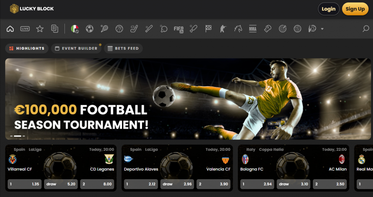373x197 pixels.
Task: Open the Valencia CF team name
Action: click(219, 169)
